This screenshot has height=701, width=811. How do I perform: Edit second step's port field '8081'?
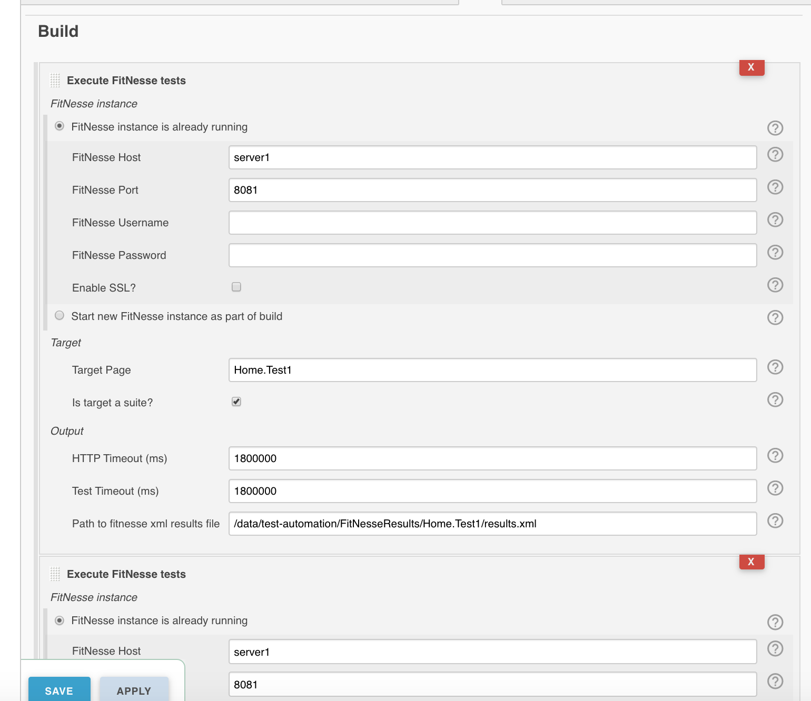pos(492,684)
